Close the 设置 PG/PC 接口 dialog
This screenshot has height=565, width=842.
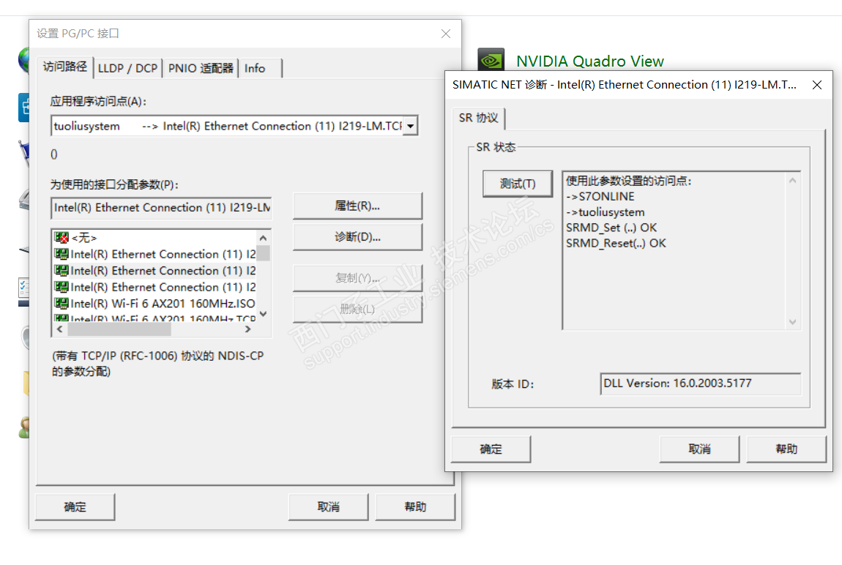pos(446,34)
